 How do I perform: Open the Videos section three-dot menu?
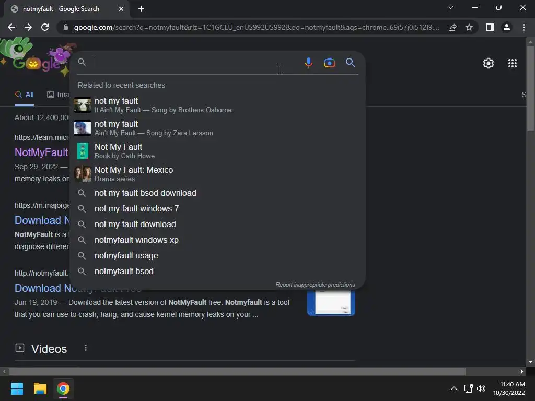[x=86, y=348]
